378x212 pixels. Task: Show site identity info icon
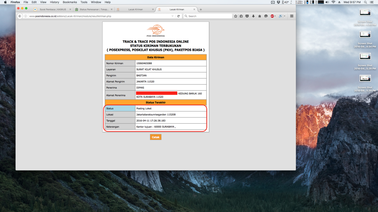click(x=26, y=16)
